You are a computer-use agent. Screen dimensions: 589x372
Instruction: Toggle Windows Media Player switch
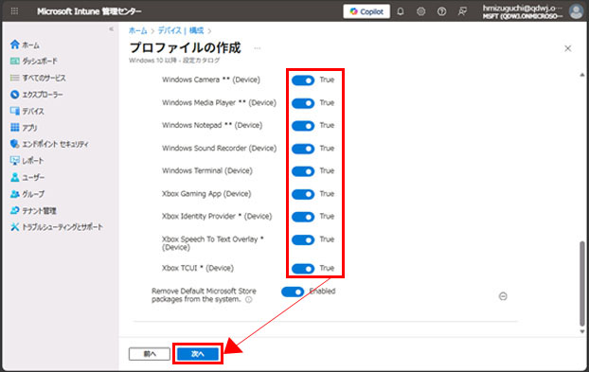pyautogui.click(x=303, y=103)
